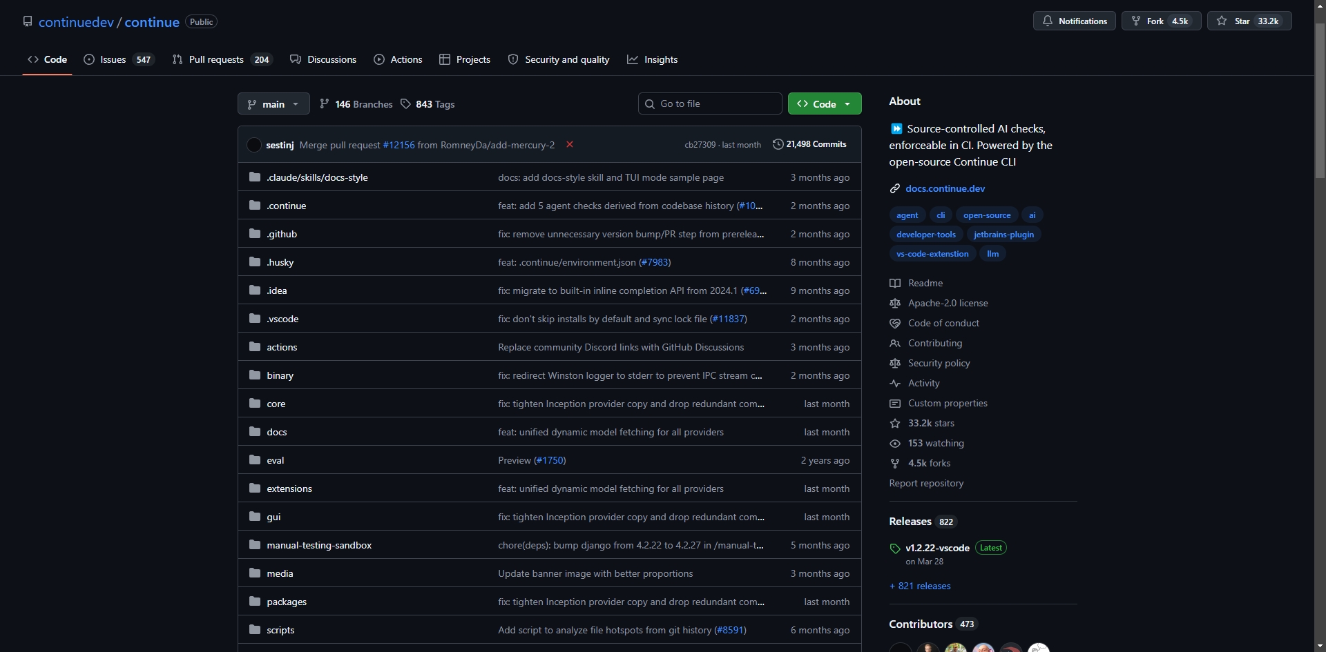The height and width of the screenshot is (652, 1326).
Task: Open commit cb27309 hash link
Action: 700,145
